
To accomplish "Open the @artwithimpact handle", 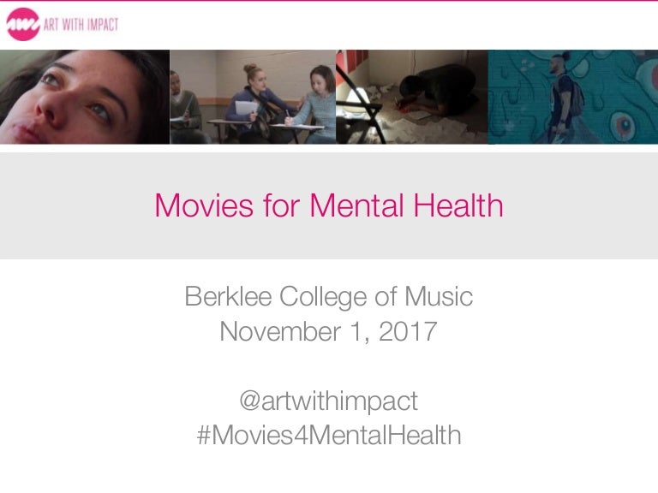I will pos(329,401).
